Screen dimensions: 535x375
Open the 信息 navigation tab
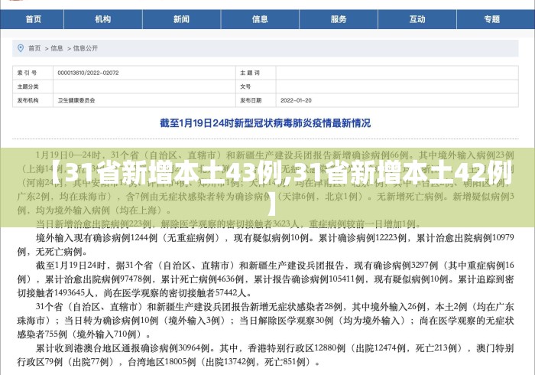[x=260, y=19]
